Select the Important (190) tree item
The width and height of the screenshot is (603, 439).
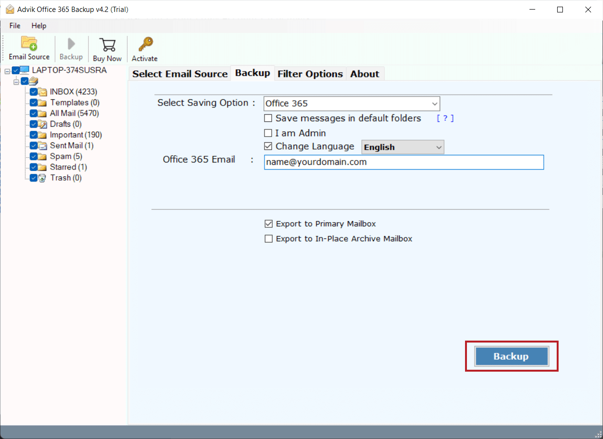[x=76, y=135]
